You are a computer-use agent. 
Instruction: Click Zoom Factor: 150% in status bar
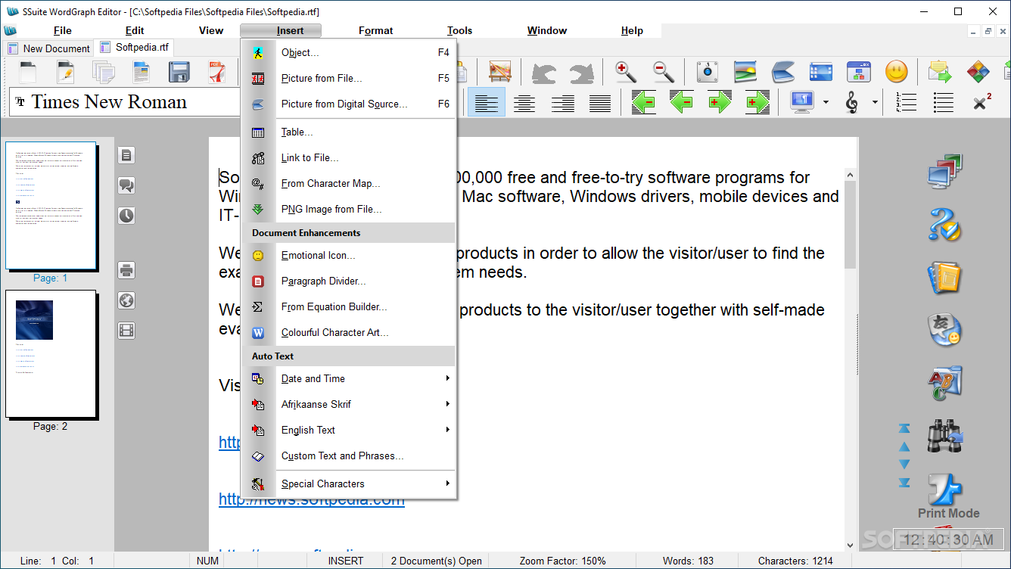point(563,561)
